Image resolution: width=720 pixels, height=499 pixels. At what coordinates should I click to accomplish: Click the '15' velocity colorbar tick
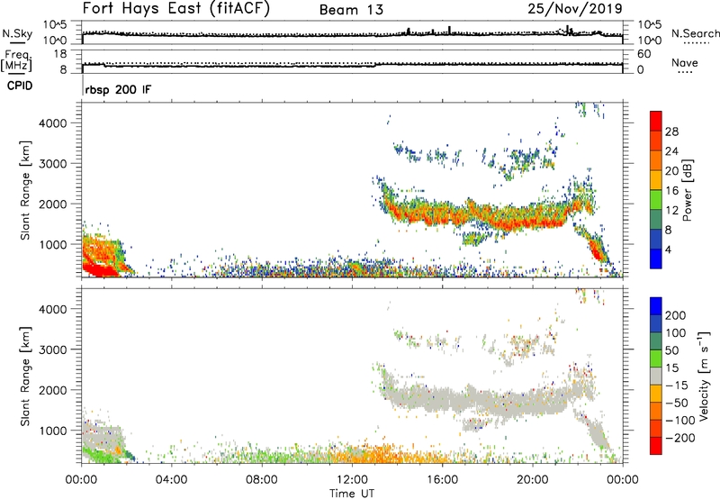click(671, 367)
